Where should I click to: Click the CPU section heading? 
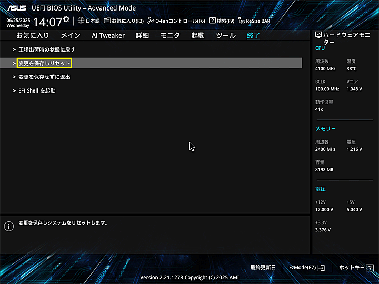320,48
